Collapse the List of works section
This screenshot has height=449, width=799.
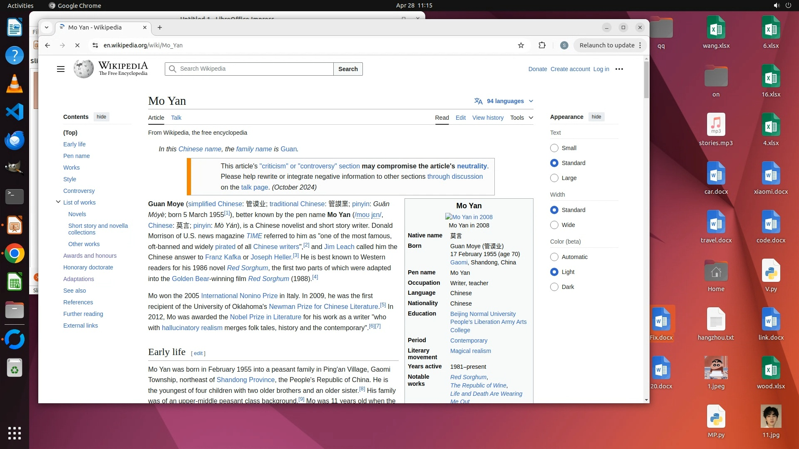coord(58,202)
